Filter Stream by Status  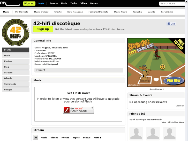(87, 138)
